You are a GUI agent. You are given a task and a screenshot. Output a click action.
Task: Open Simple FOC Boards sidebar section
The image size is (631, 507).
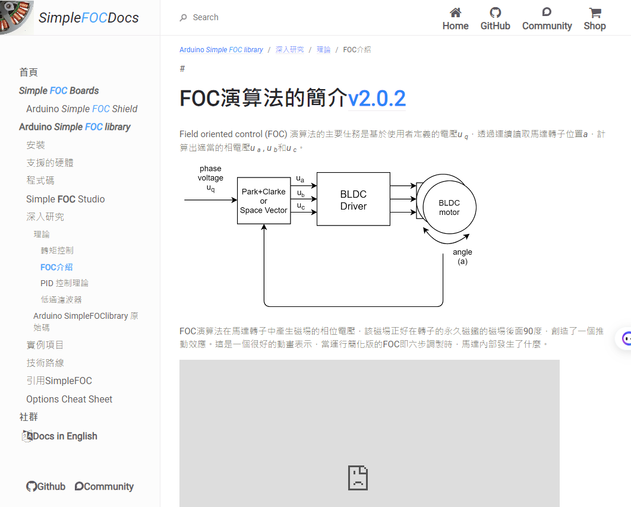click(x=59, y=91)
